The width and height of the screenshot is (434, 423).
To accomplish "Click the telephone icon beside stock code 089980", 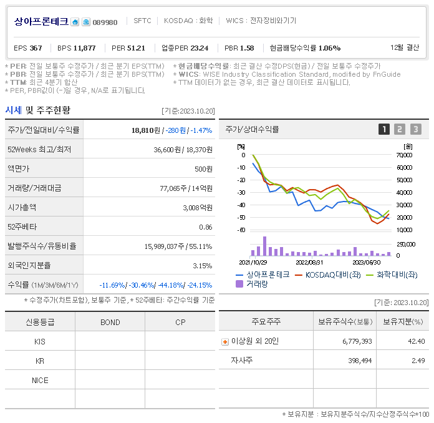I will click(86, 22).
